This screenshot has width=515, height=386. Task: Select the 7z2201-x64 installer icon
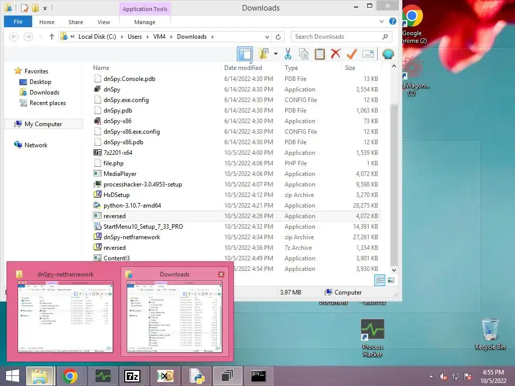tap(97, 153)
